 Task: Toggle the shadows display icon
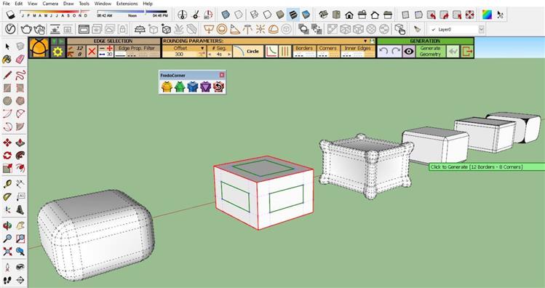[11, 15]
